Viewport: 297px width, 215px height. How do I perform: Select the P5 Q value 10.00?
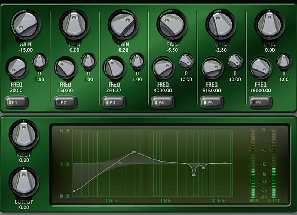click(235, 79)
